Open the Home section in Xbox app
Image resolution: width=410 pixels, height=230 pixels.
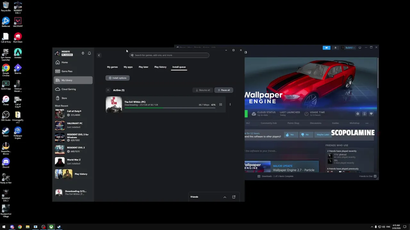tap(73, 62)
